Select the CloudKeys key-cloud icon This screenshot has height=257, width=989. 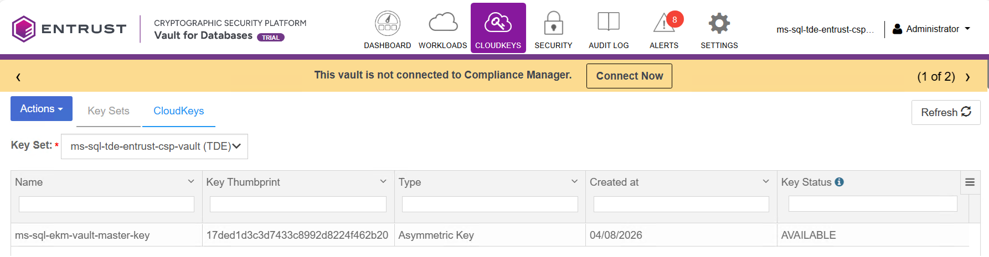pyautogui.click(x=498, y=23)
